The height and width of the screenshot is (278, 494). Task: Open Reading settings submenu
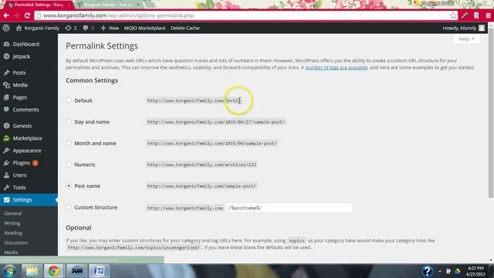(x=13, y=233)
